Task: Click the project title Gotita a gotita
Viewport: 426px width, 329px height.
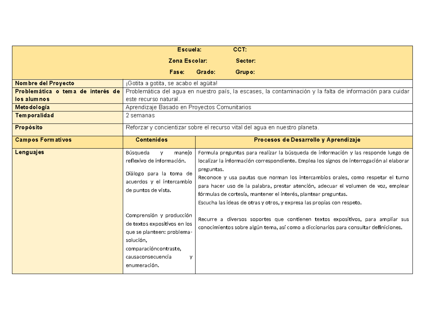Action: [170, 83]
